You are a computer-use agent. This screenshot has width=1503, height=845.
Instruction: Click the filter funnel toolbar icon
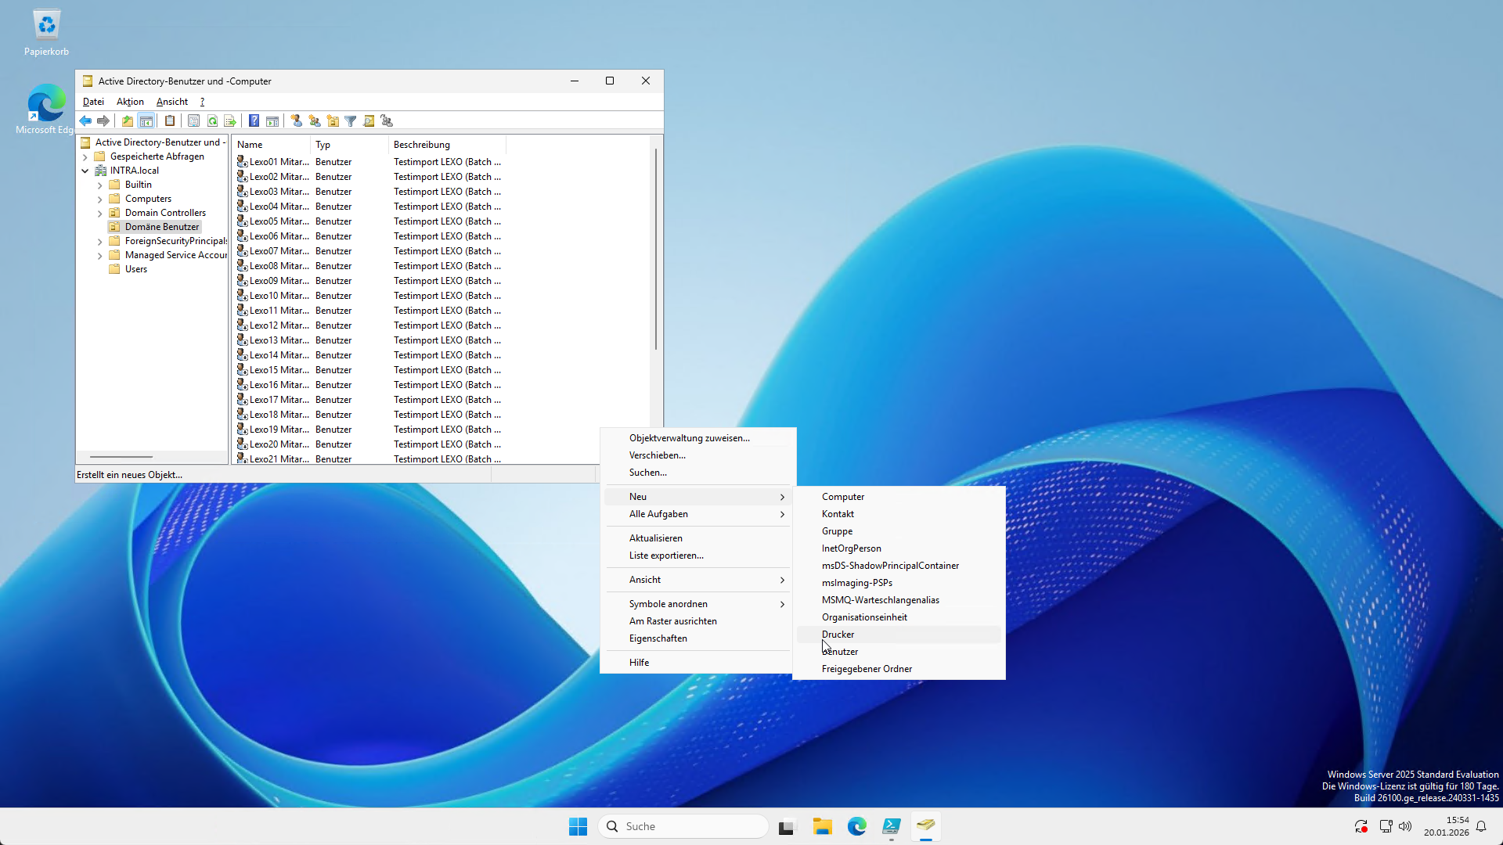pos(351,120)
